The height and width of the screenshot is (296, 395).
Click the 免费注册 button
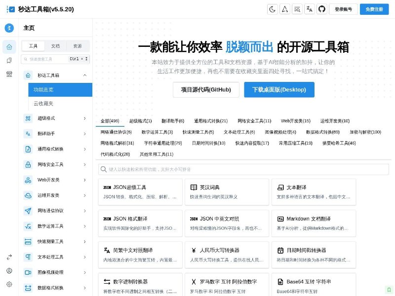pyautogui.click(x=374, y=9)
